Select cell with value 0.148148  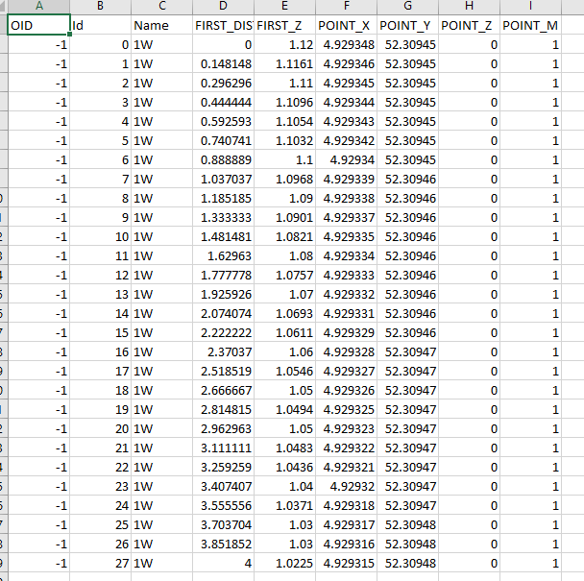click(223, 63)
